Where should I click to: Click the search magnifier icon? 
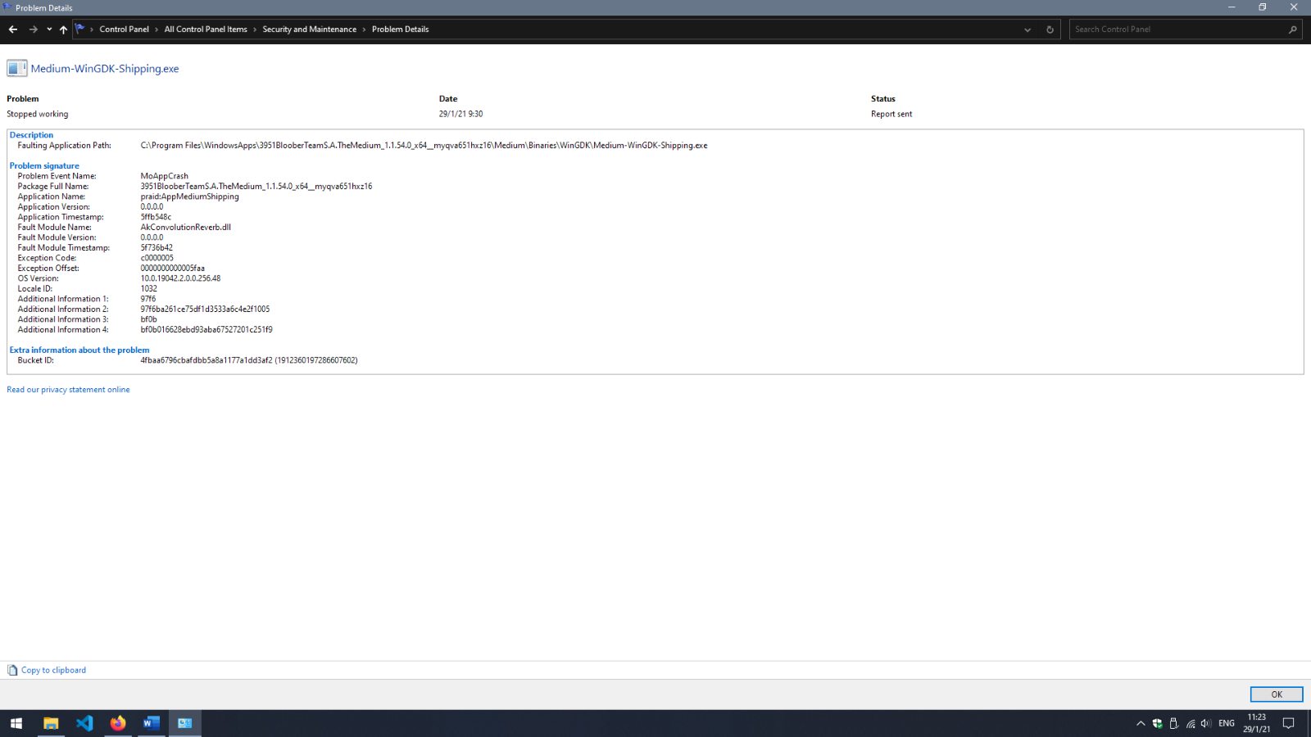point(1293,29)
